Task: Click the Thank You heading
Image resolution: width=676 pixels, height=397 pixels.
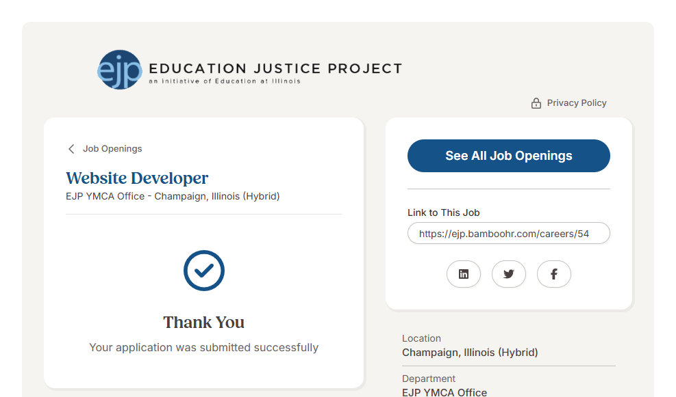Action: 204,323
